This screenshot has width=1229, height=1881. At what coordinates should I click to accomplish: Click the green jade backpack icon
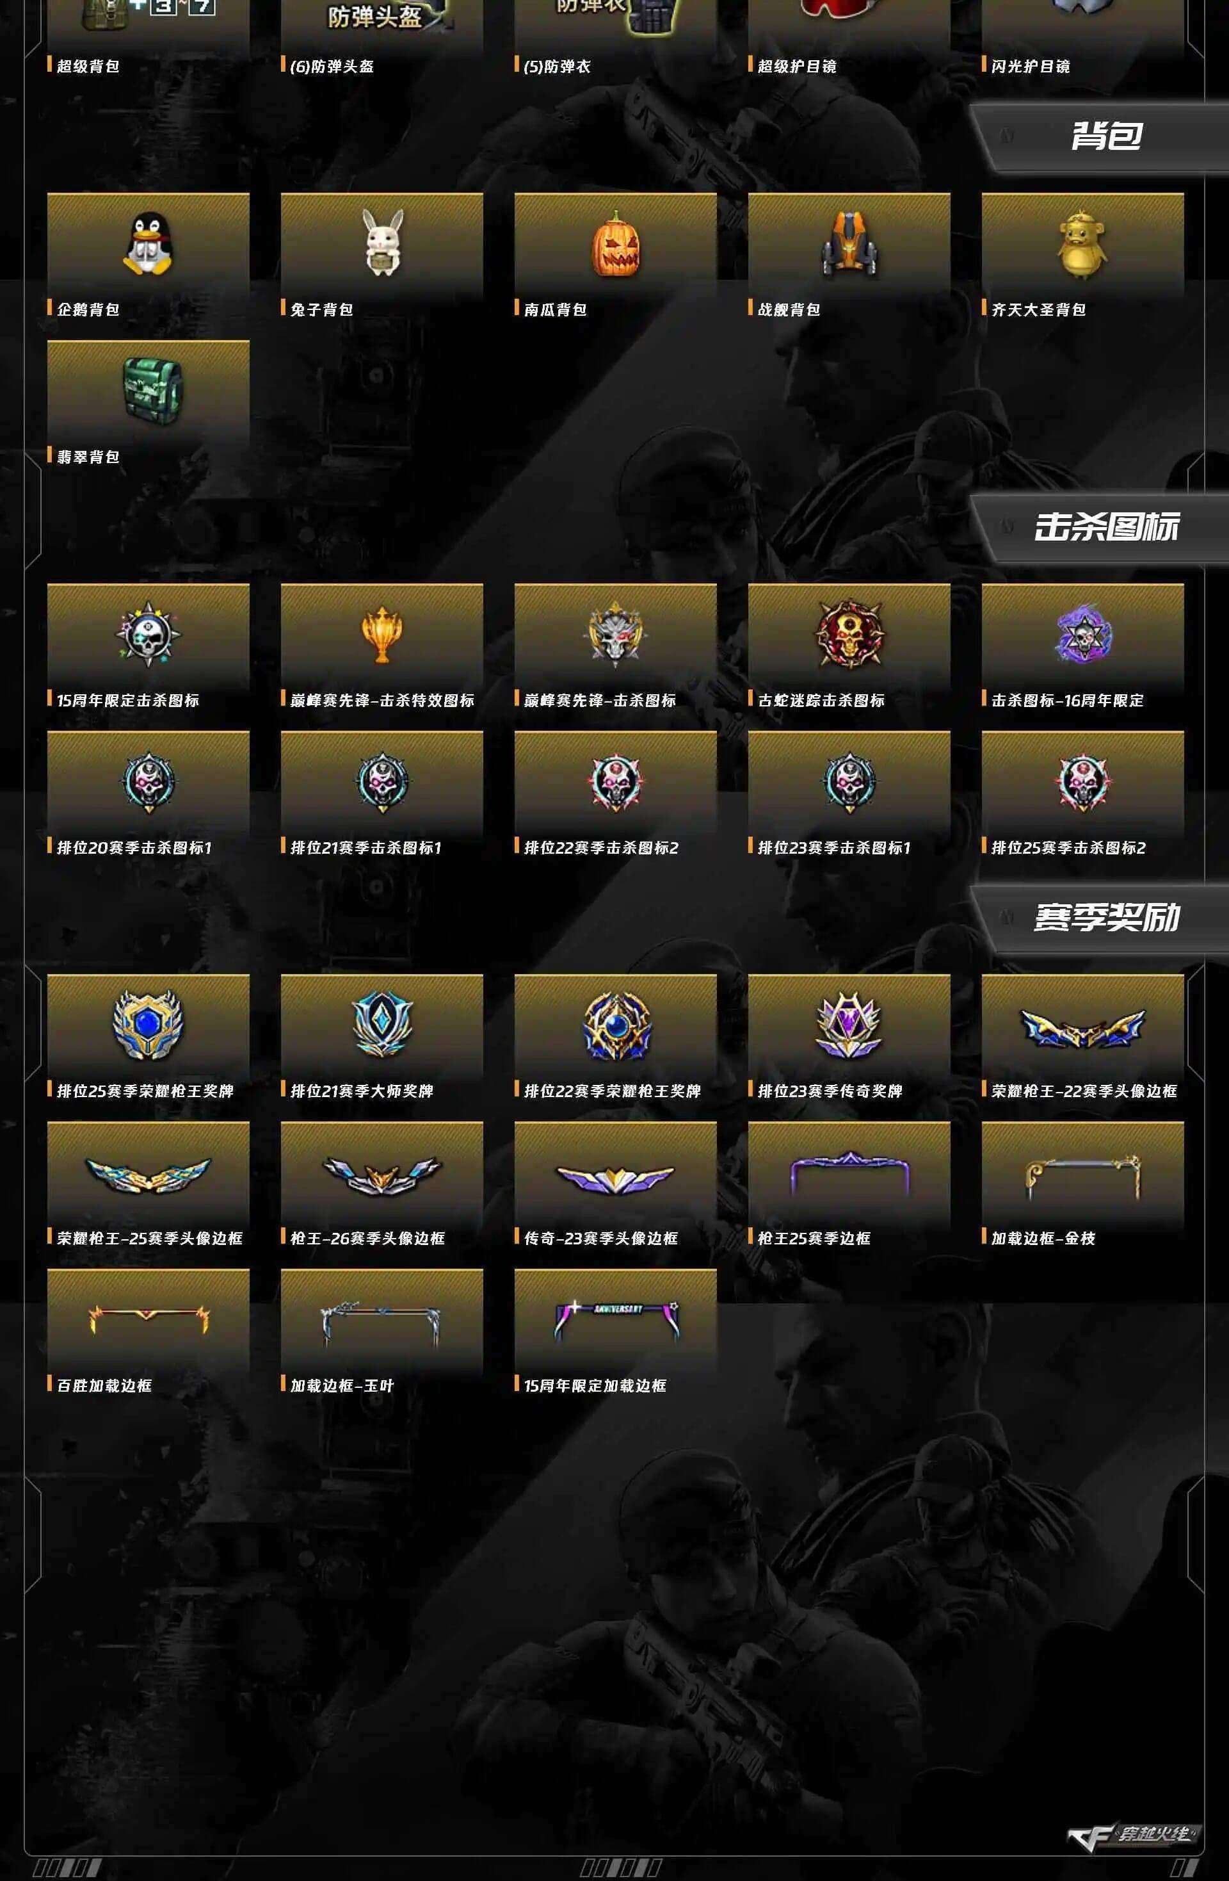tap(152, 391)
